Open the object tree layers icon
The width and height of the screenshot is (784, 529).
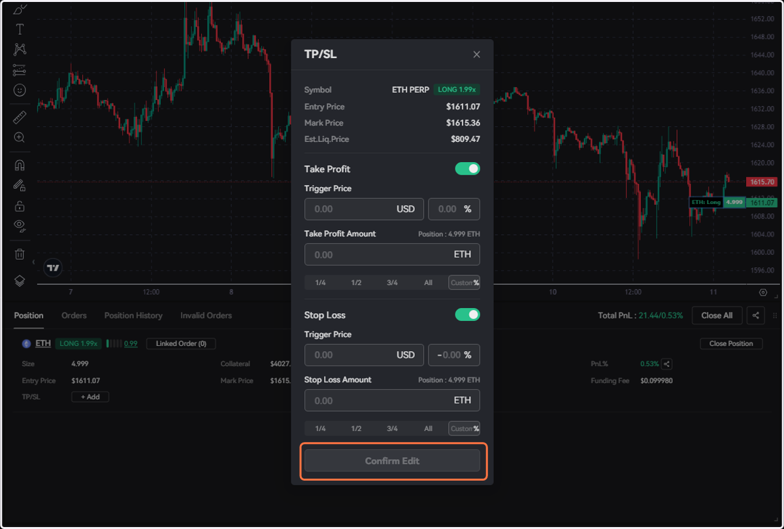pyautogui.click(x=20, y=281)
